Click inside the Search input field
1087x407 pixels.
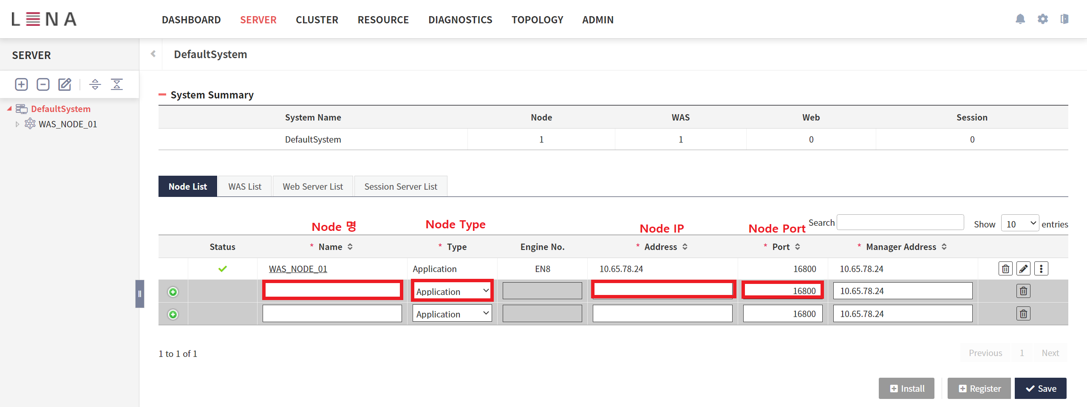click(900, 222)
